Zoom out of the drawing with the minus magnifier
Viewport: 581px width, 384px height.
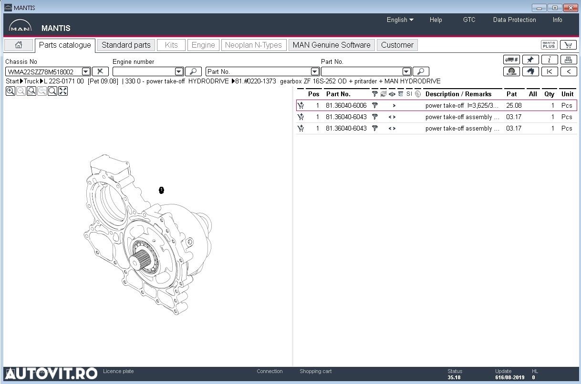tap(21, 91)
